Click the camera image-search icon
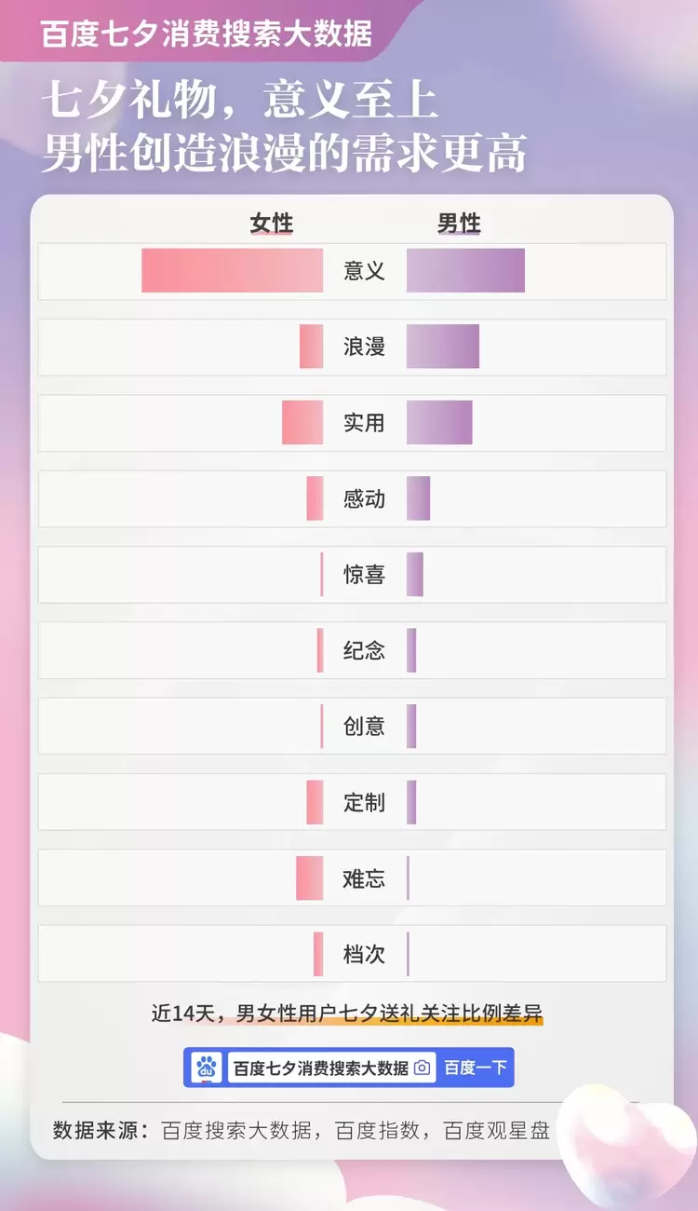 point(422,1068)
